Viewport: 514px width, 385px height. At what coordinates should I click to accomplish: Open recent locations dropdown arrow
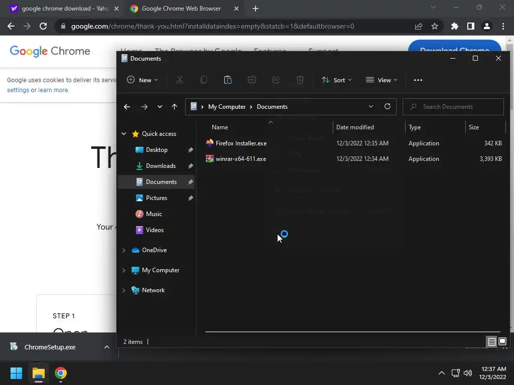160,107
